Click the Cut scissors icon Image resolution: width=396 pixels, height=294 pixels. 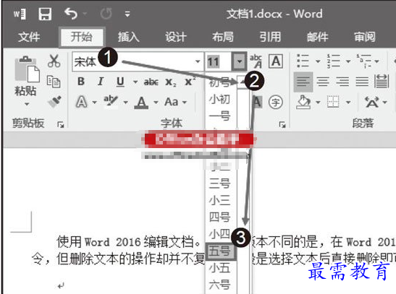coord(54,61)
